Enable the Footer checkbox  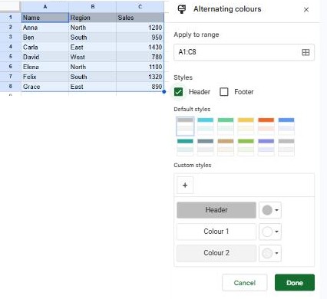click(224, 92)
